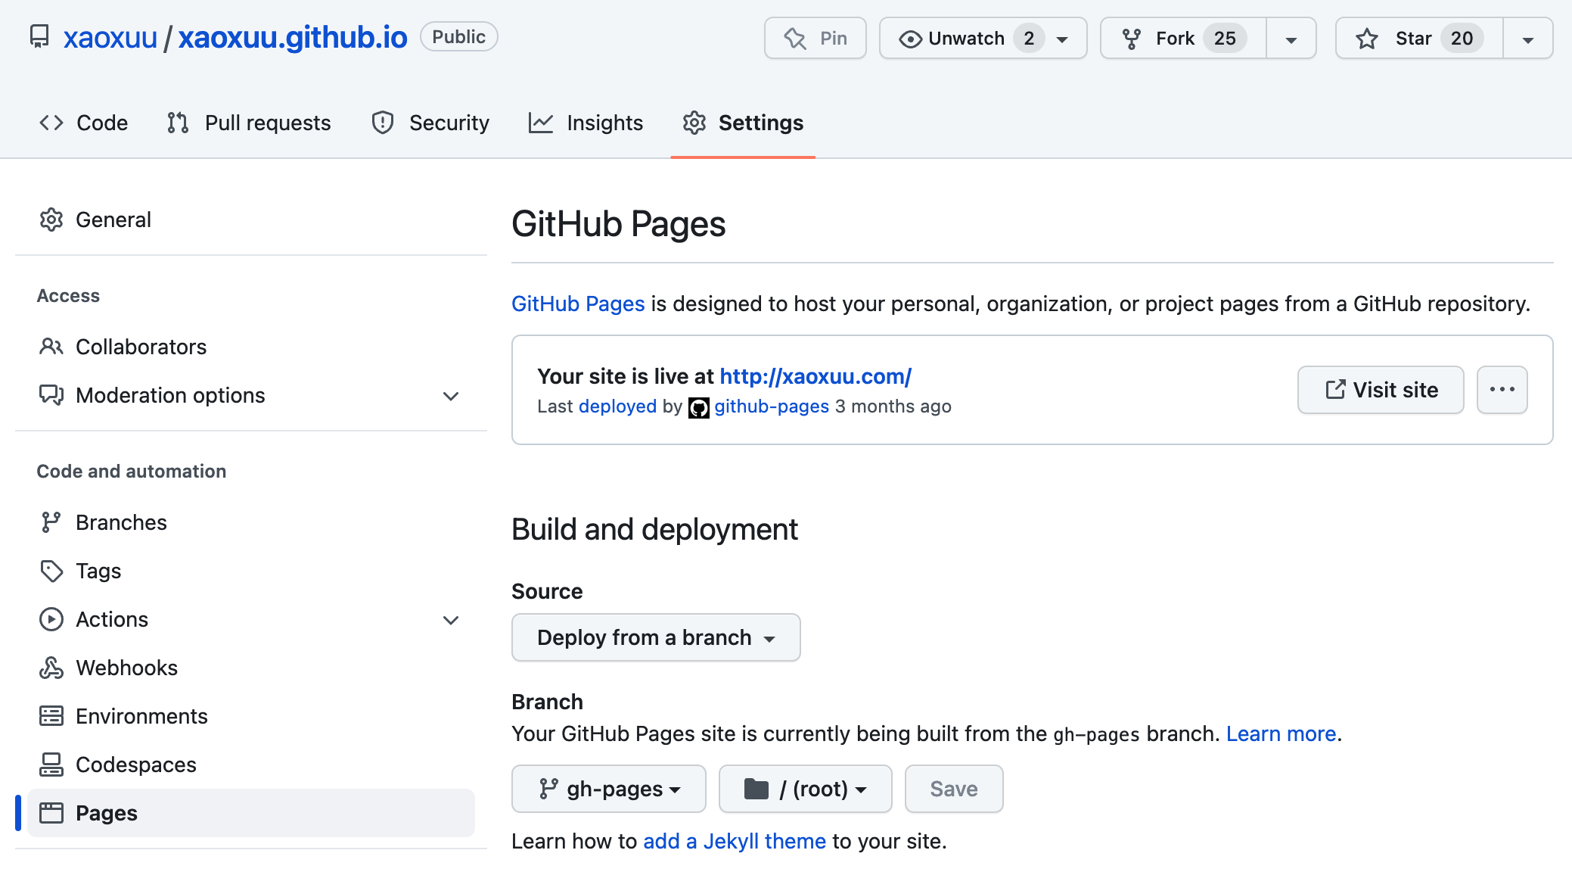This screenshot has width=1572, height=872.
Task: Click the Security shield icon
Action: tap(383, 123)
